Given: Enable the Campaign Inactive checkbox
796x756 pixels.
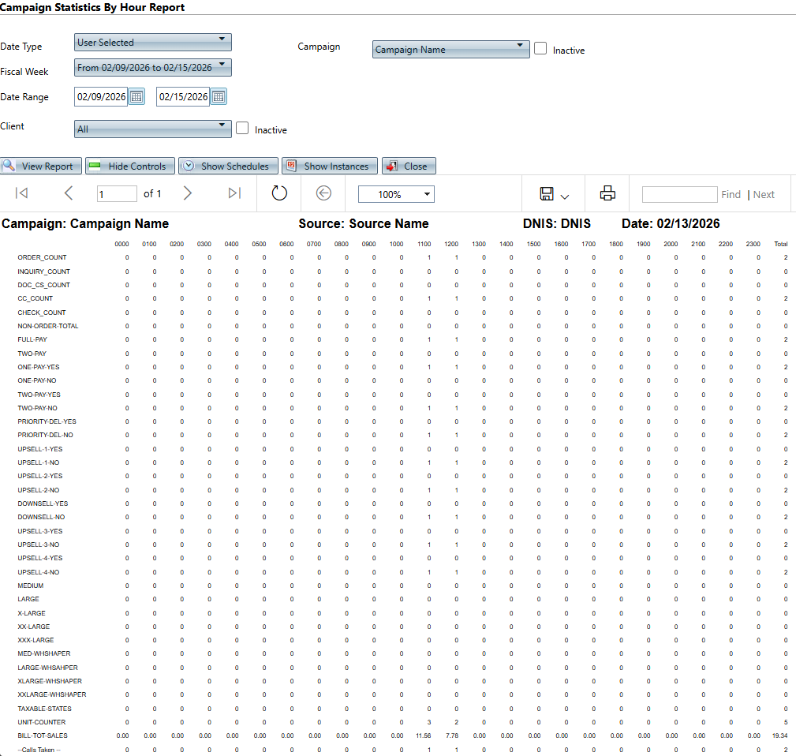Looking at the screenshot, I should tap(540, 49).
